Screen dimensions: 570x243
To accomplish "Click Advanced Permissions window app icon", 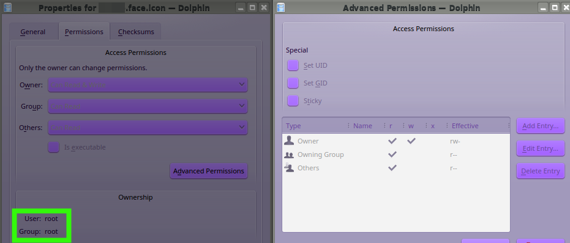I will 280,7.
